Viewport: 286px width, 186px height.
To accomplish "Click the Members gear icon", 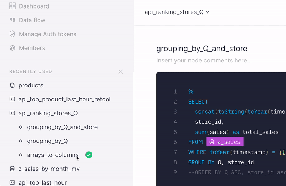I will click(13, 48).
